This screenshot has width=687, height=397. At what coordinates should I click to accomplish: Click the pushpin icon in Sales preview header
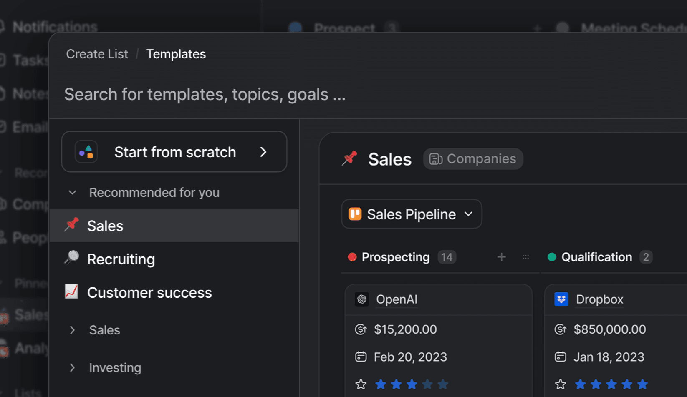(x=350, y=158)
